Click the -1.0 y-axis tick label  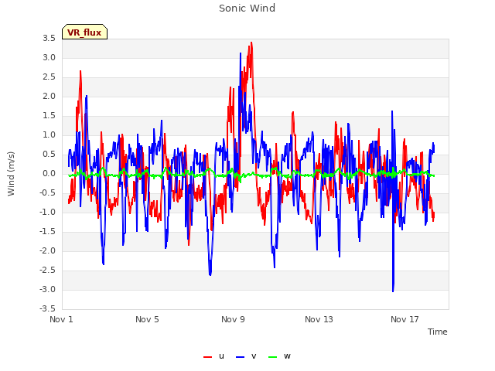point(47,213)
